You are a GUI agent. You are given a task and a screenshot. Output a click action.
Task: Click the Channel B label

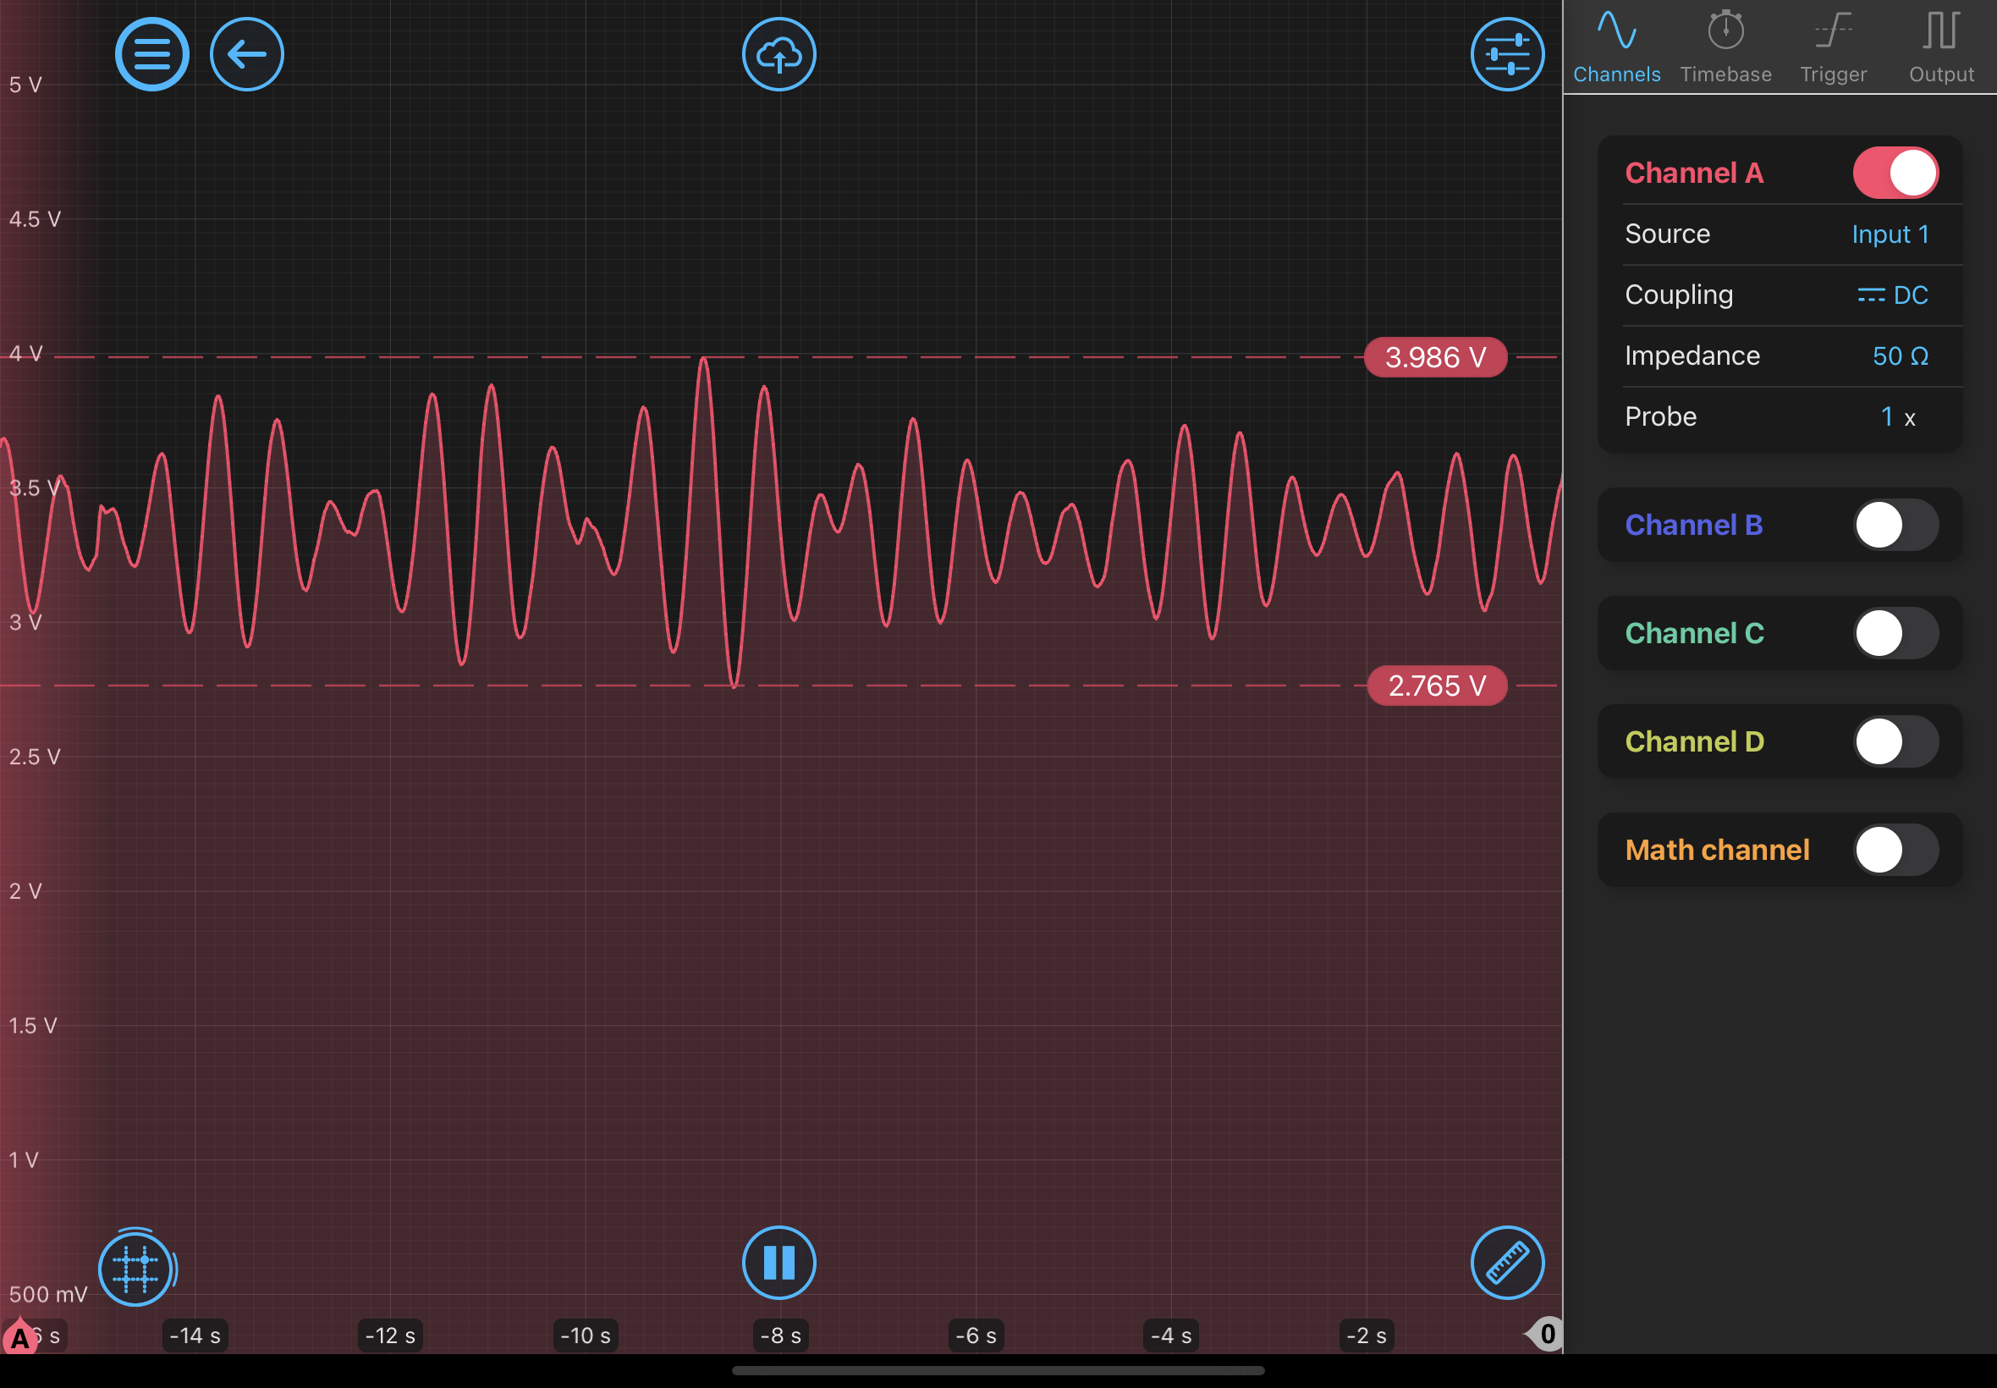(1693, 526)
